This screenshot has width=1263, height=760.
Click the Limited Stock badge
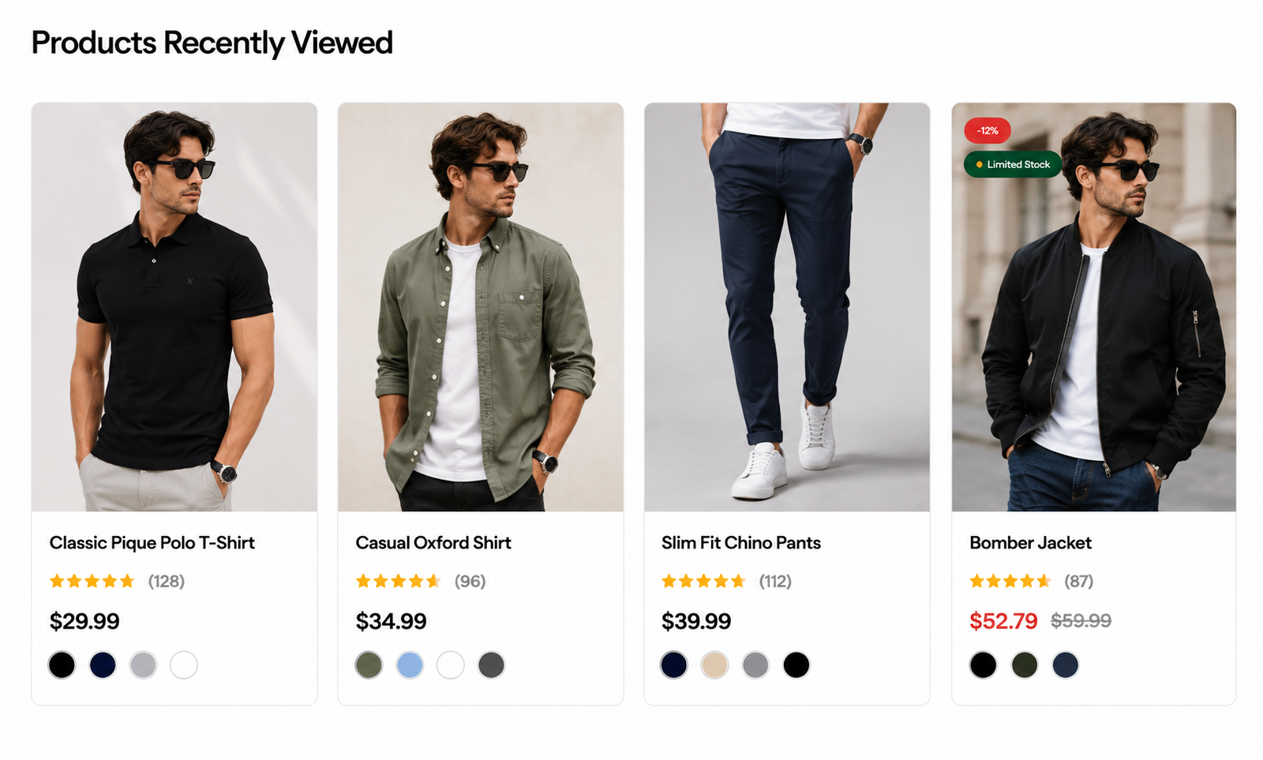[x=1013, y=164]
